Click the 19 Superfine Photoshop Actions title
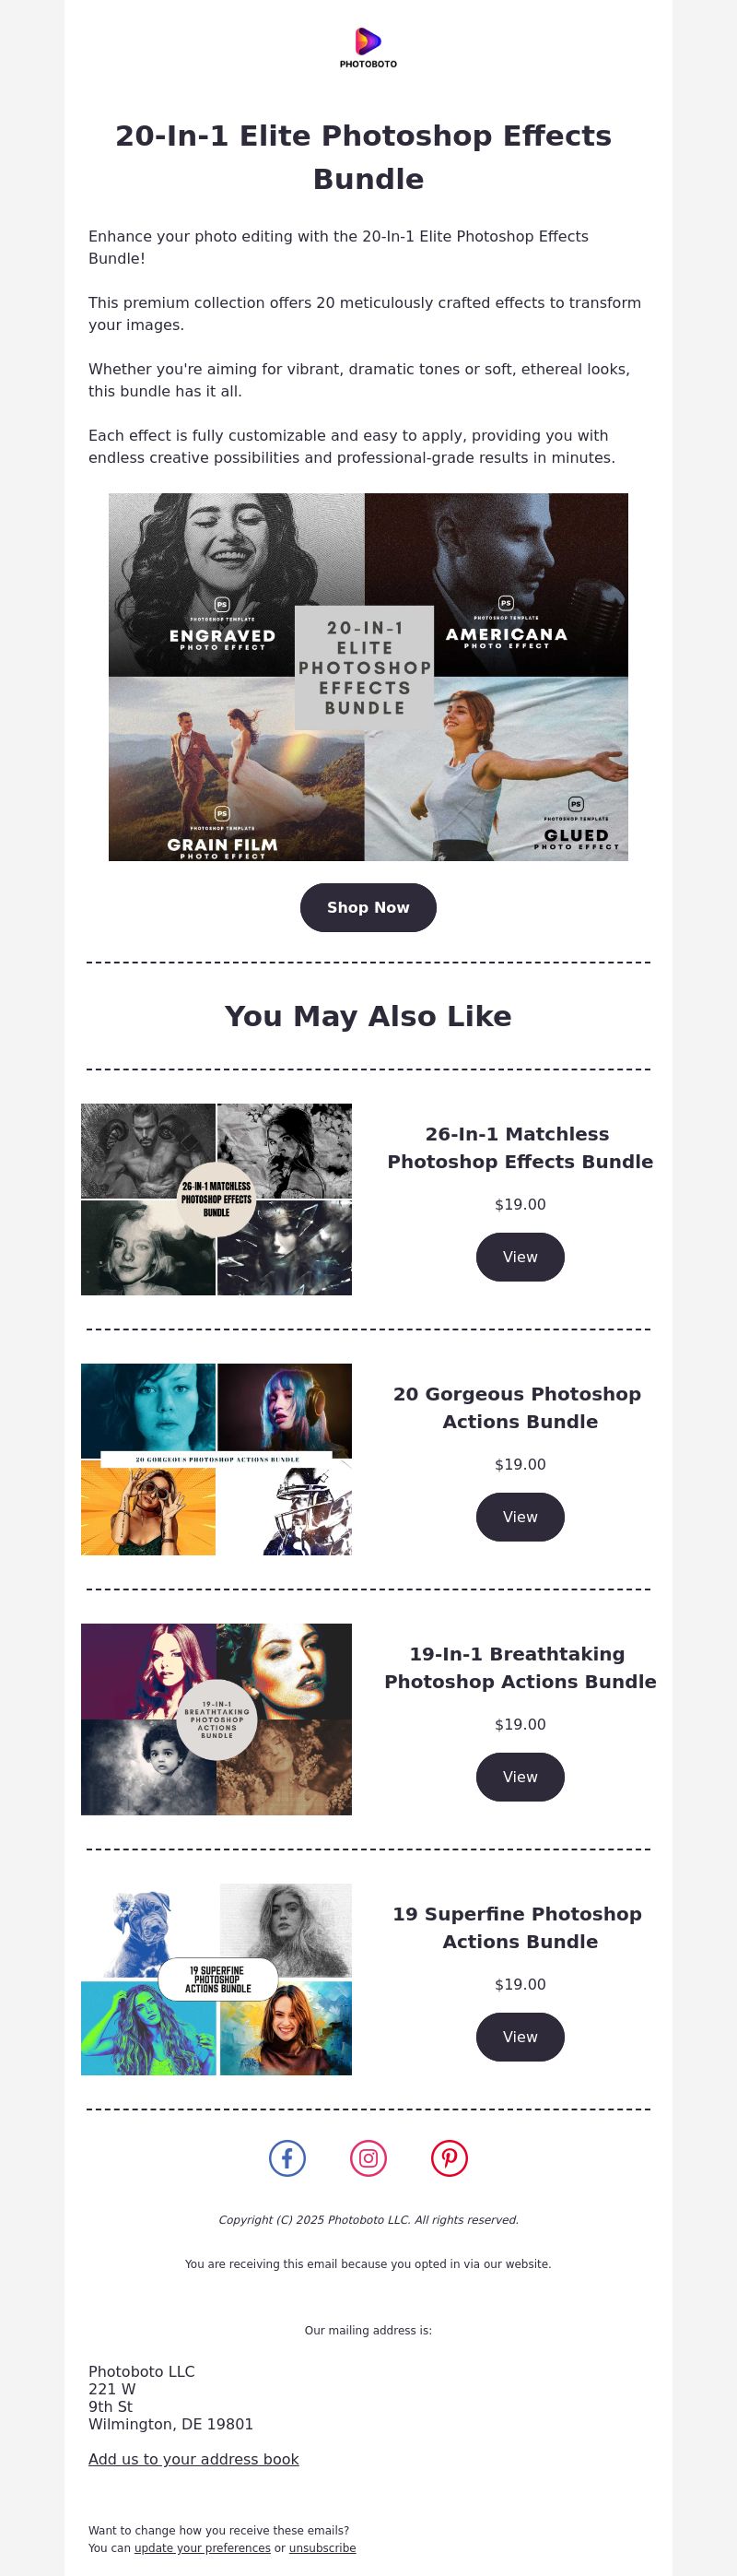Viewport: 737px width, 2576px height. (x=519, y=1927)
